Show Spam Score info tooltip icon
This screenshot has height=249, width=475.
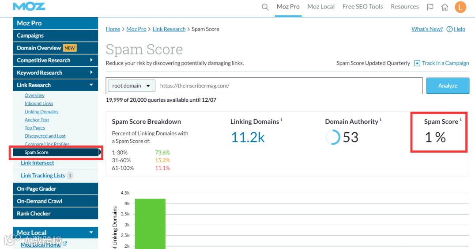pyautogui.click(x=461, y=119)
